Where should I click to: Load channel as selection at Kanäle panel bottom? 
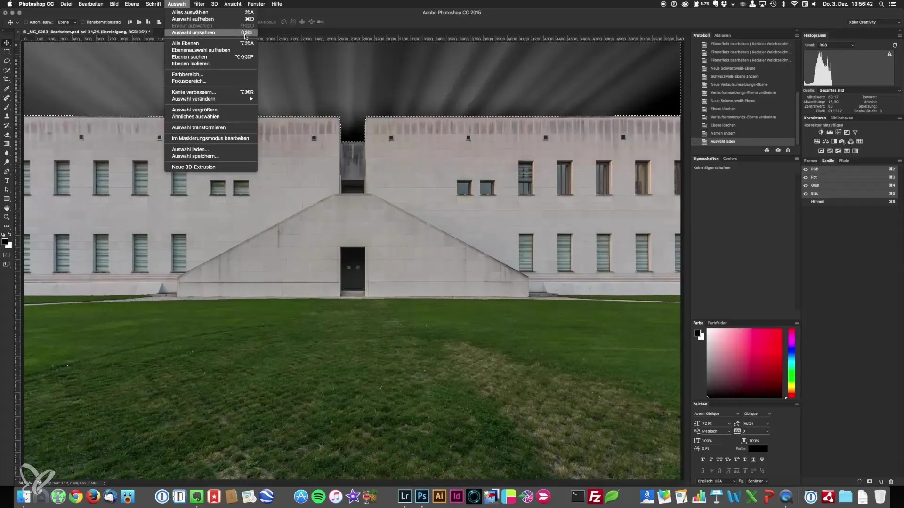tap(859, 481)
